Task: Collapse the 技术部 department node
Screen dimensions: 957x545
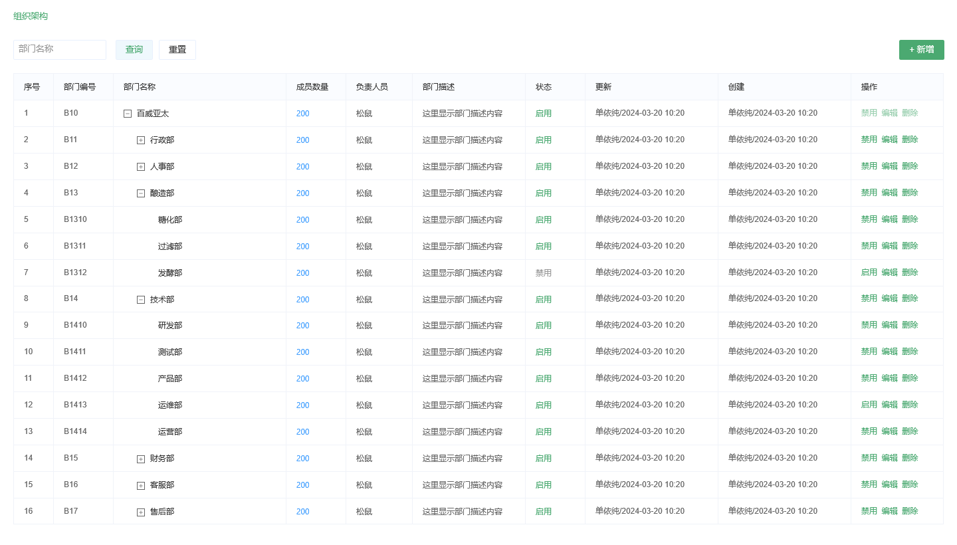Action: pyautogui.click(x=141, y=300)
